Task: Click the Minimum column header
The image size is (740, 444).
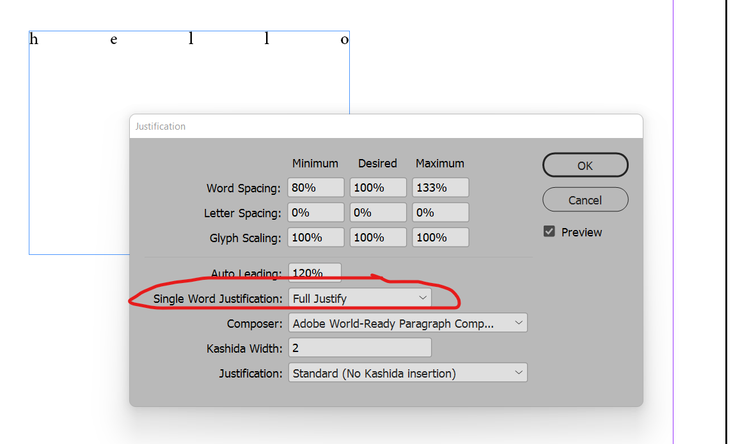Action: pos(315,164)
